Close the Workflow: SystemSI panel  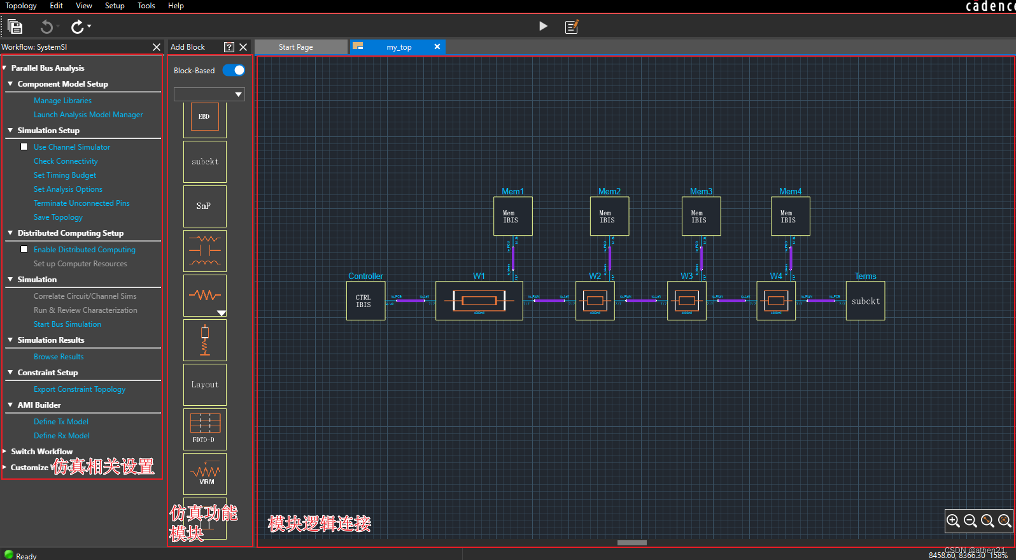coord(157,47)
